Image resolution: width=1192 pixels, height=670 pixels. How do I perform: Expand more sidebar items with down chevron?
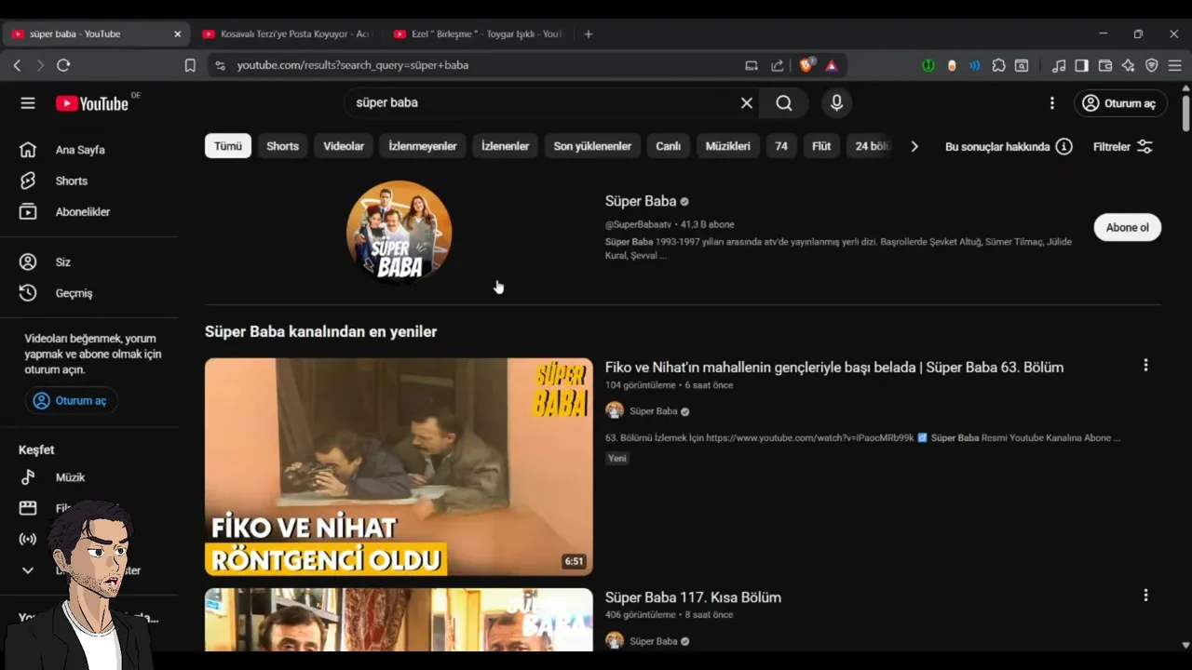tap(28, 570)
